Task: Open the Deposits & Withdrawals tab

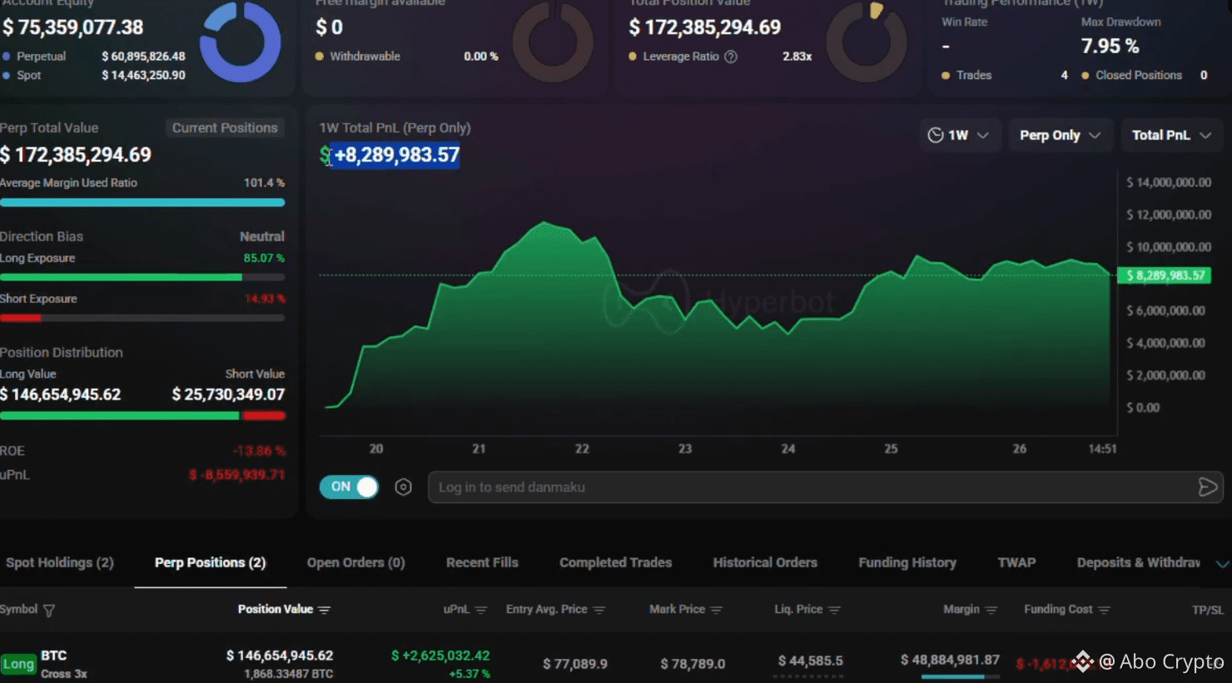Action: (x=1139, y=562)
